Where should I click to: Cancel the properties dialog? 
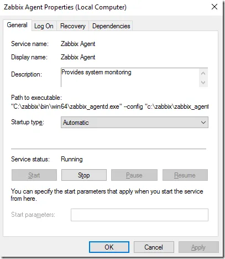coord(154,247)
